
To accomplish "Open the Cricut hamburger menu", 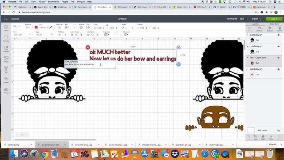I will 6,19.
